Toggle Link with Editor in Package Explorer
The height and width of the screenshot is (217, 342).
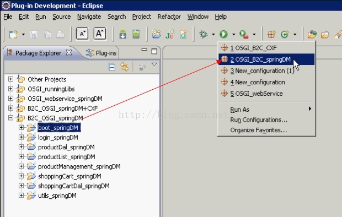125,67
